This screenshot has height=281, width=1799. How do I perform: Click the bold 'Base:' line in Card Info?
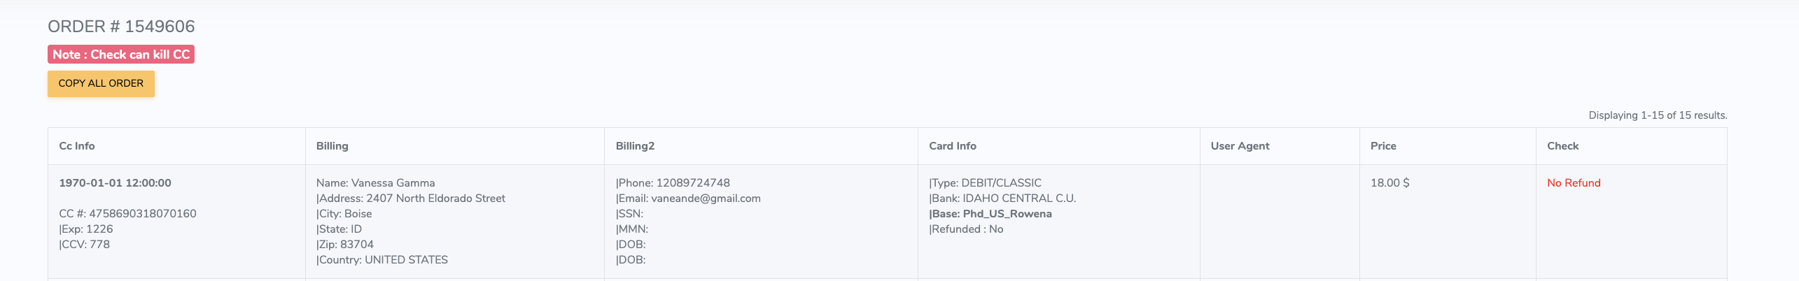(x=990, y=214)
